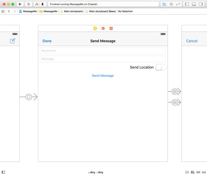Select the Send Message navigation title
Image resolution: width=207 pixels, height=175 pixels.
(x=103, y=41)
